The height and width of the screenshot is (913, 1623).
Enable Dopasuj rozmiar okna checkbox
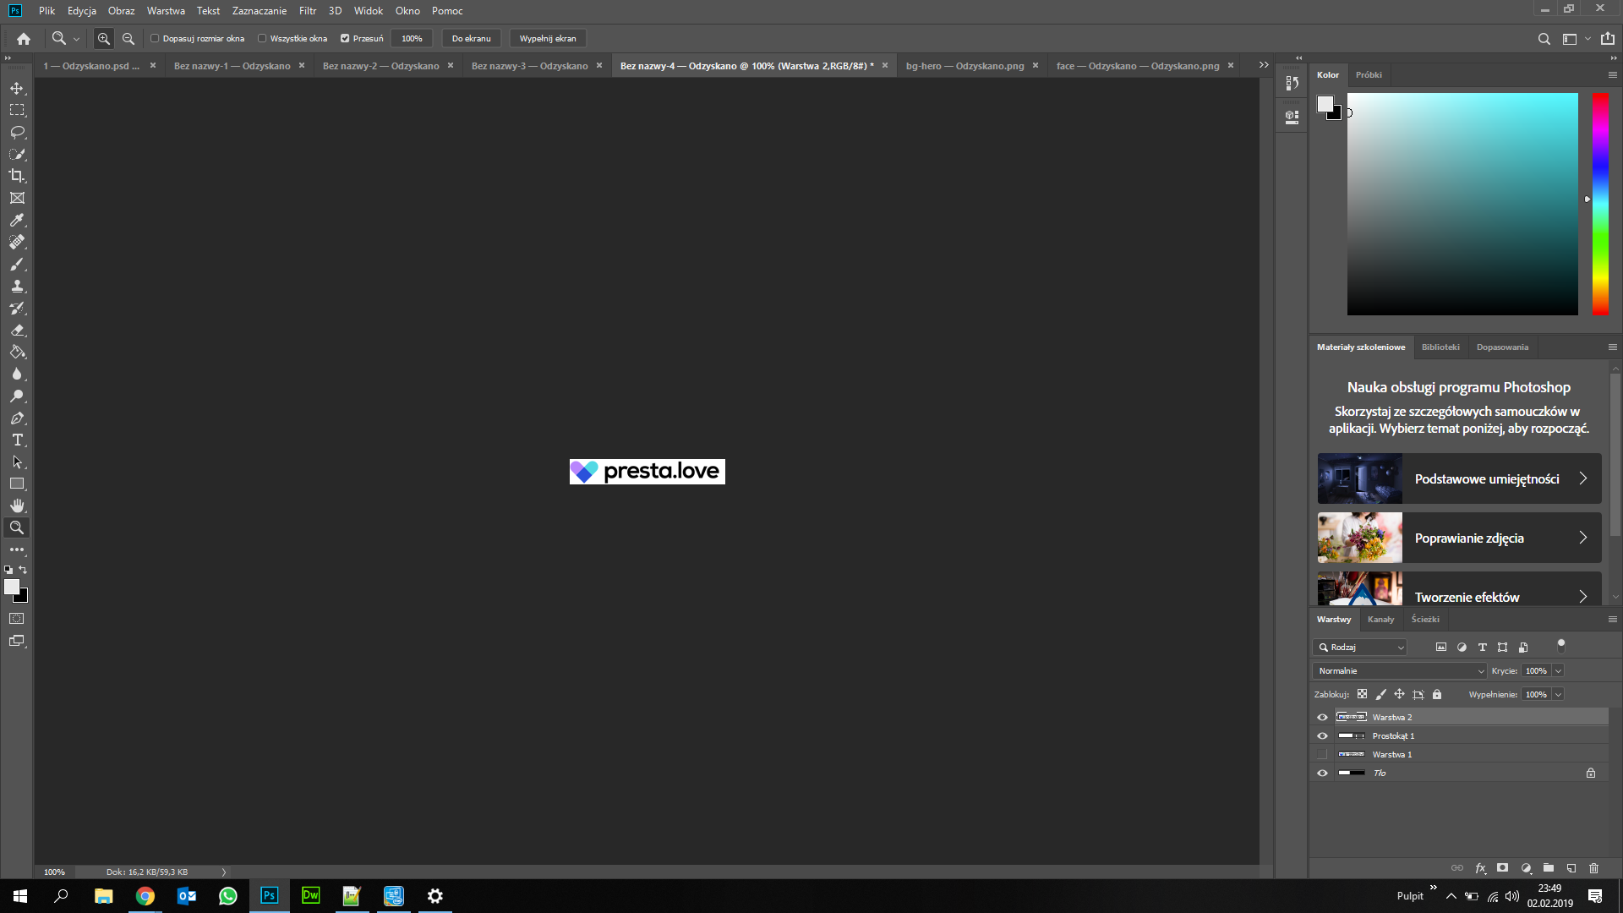155,39
